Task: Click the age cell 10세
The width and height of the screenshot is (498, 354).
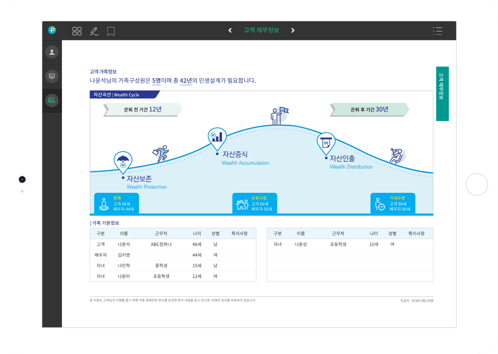Action: point(374,244)
